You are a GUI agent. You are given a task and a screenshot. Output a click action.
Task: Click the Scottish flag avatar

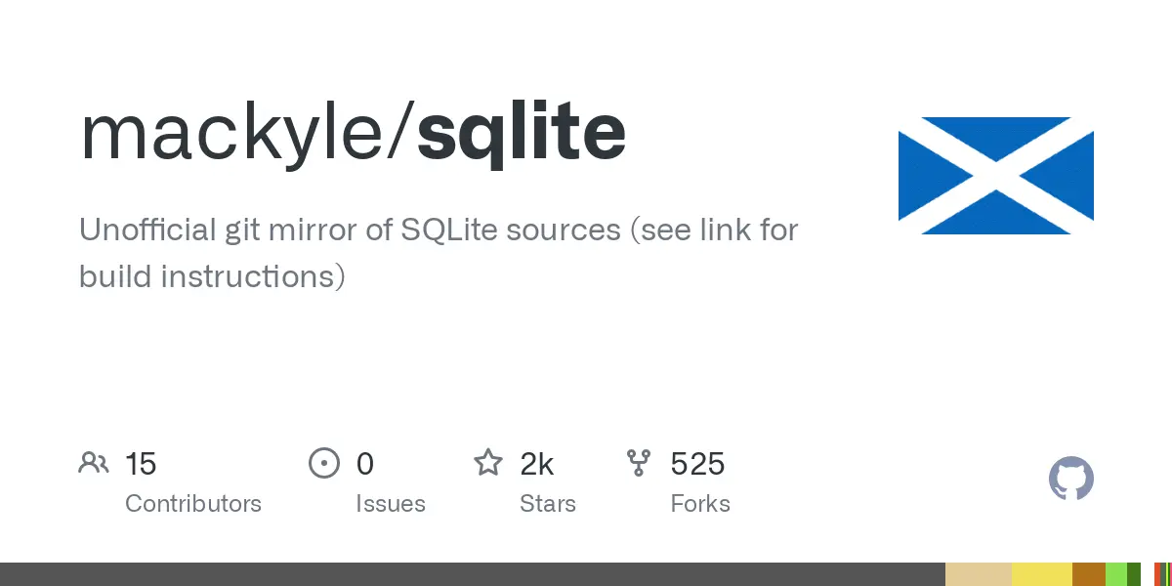[995, 176]
